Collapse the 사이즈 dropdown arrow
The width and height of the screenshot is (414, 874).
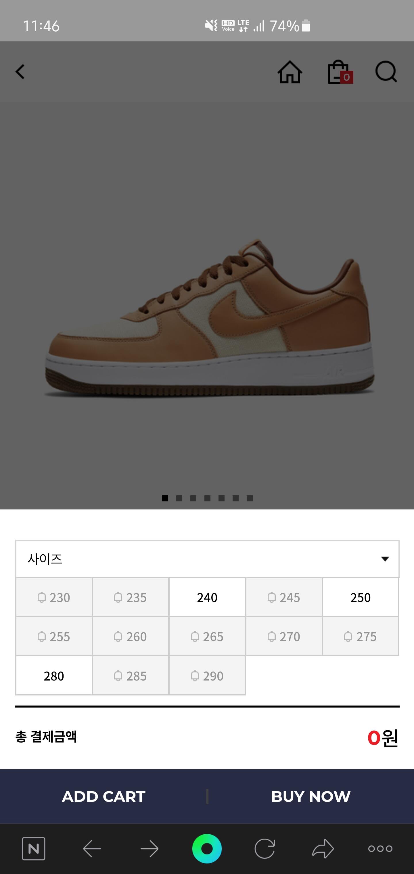(x=385, y=559)
